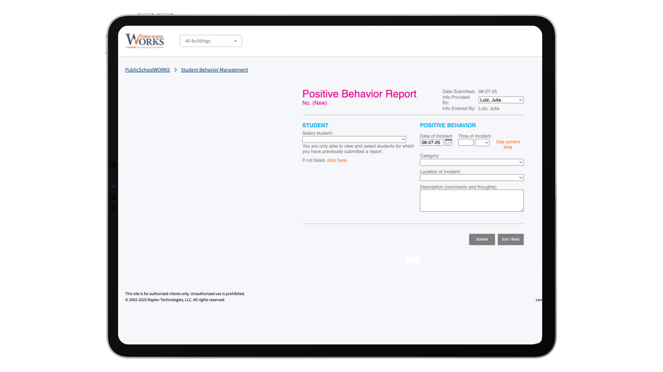
Task: Expand the Category dropdown
Action: click(x=471, y=162)
